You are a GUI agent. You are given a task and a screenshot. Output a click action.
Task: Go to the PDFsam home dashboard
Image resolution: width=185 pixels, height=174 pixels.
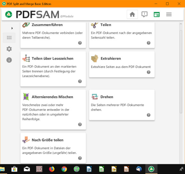pyautogui.click(x=132, y=14)
